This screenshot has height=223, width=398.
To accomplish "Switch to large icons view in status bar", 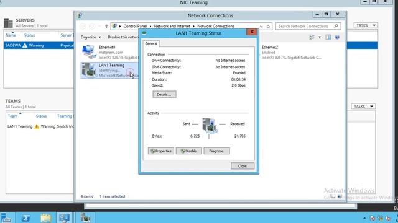I will click(x=340, y=196).
